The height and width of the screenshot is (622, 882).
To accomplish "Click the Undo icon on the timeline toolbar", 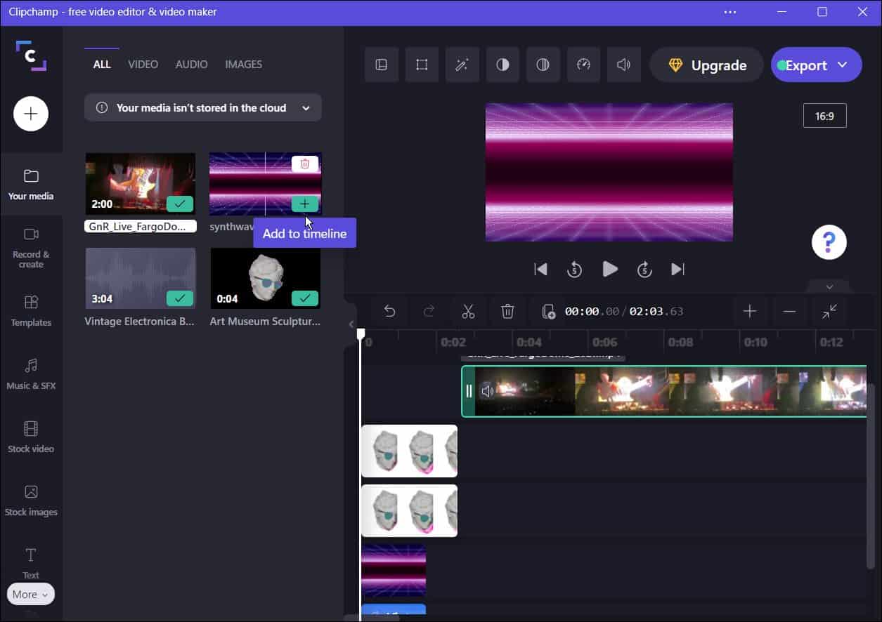I will 390,311.
